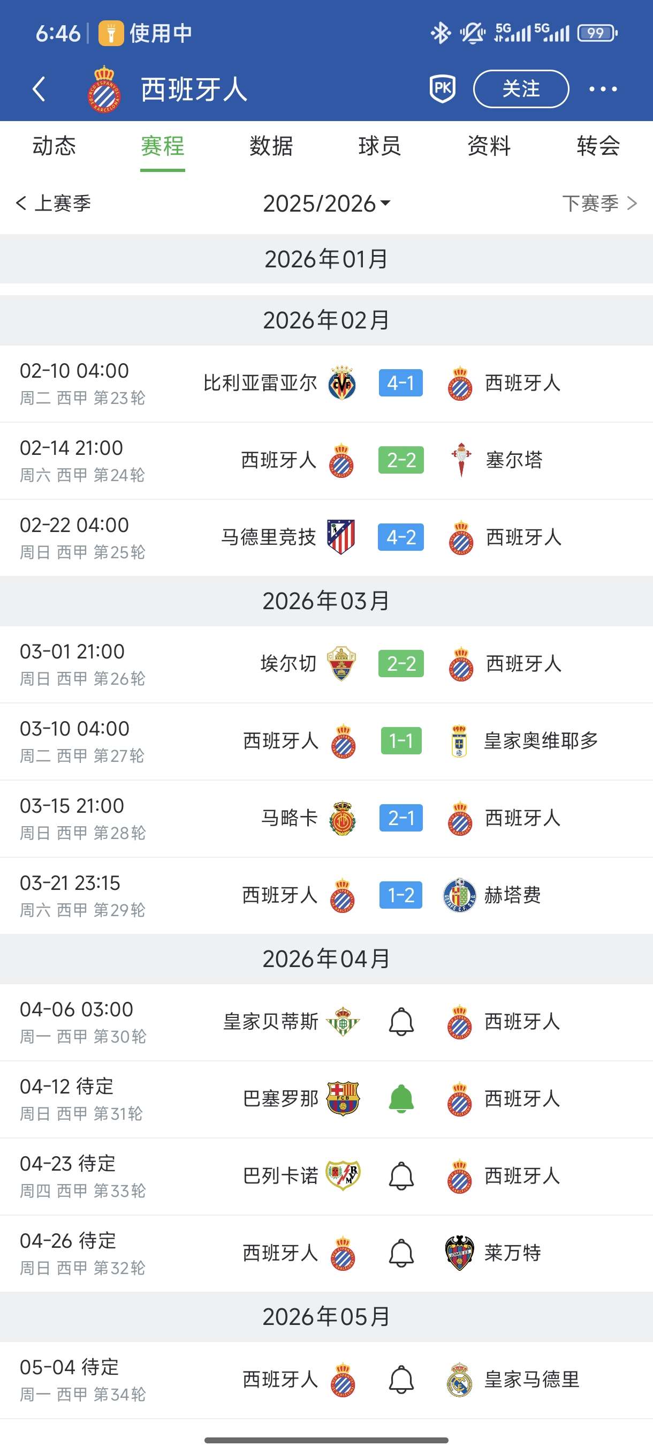The width and height of the screenshot is (653, 1453).
Task: Tap the back arrow in the header
Action: coord(39,88)
